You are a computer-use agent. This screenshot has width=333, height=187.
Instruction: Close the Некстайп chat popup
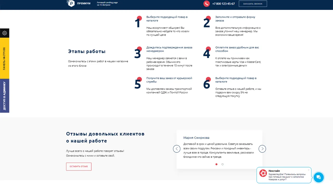309,170
